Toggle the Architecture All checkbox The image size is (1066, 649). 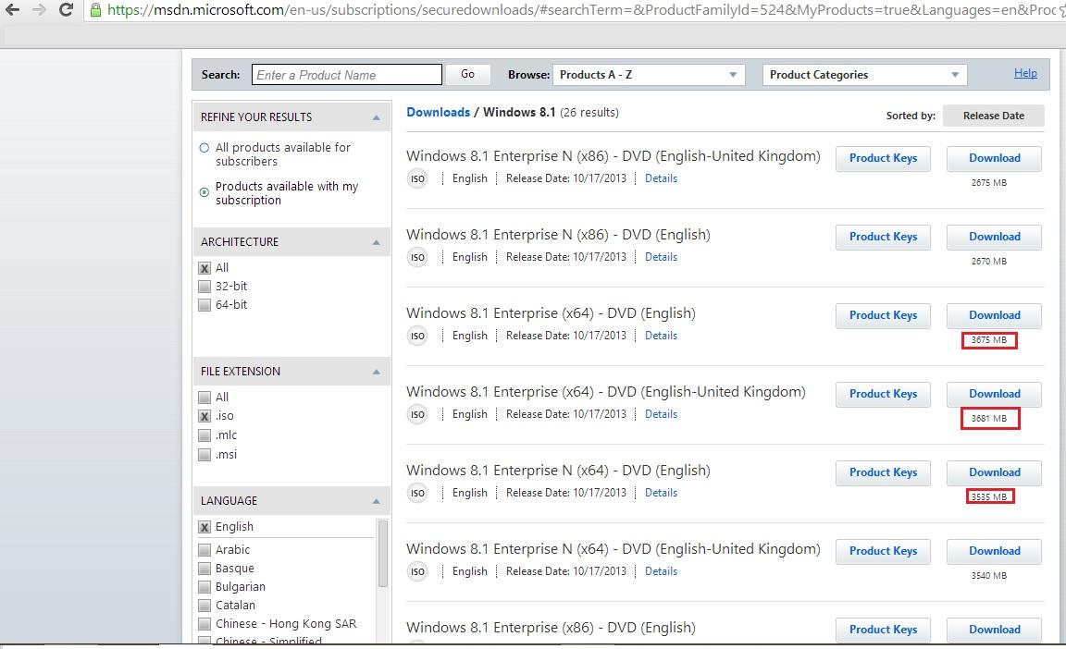pyautogui.click(x=204, y=268)
